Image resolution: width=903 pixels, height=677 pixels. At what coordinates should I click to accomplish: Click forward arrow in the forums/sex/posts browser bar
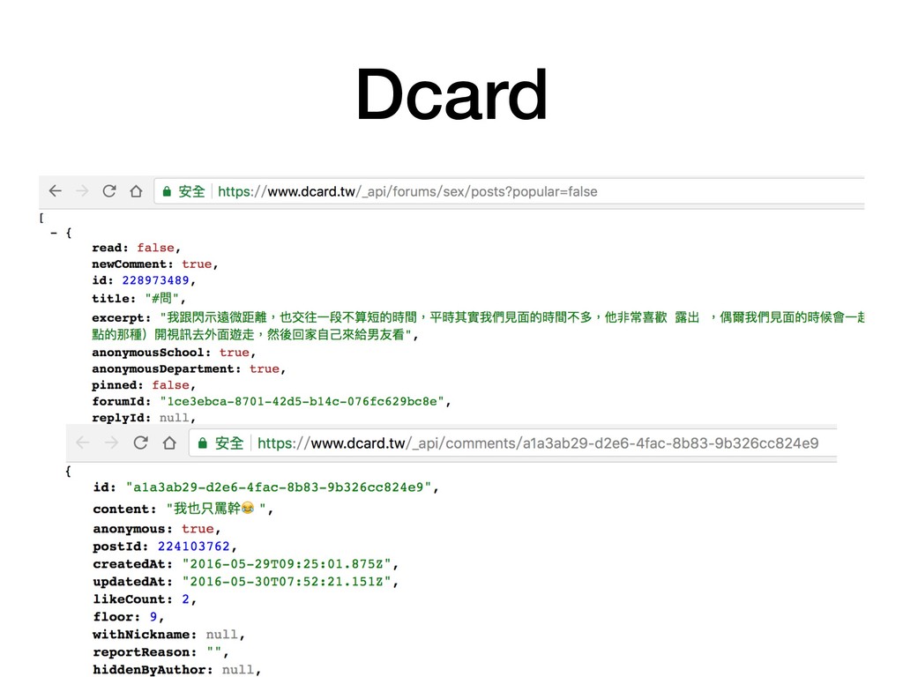coord(82,191)
